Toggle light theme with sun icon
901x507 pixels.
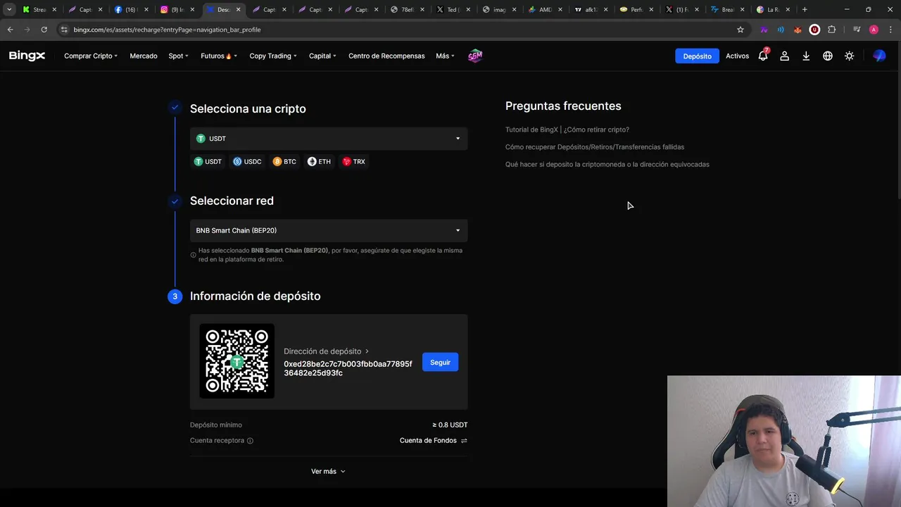click(x=850, y=56)
